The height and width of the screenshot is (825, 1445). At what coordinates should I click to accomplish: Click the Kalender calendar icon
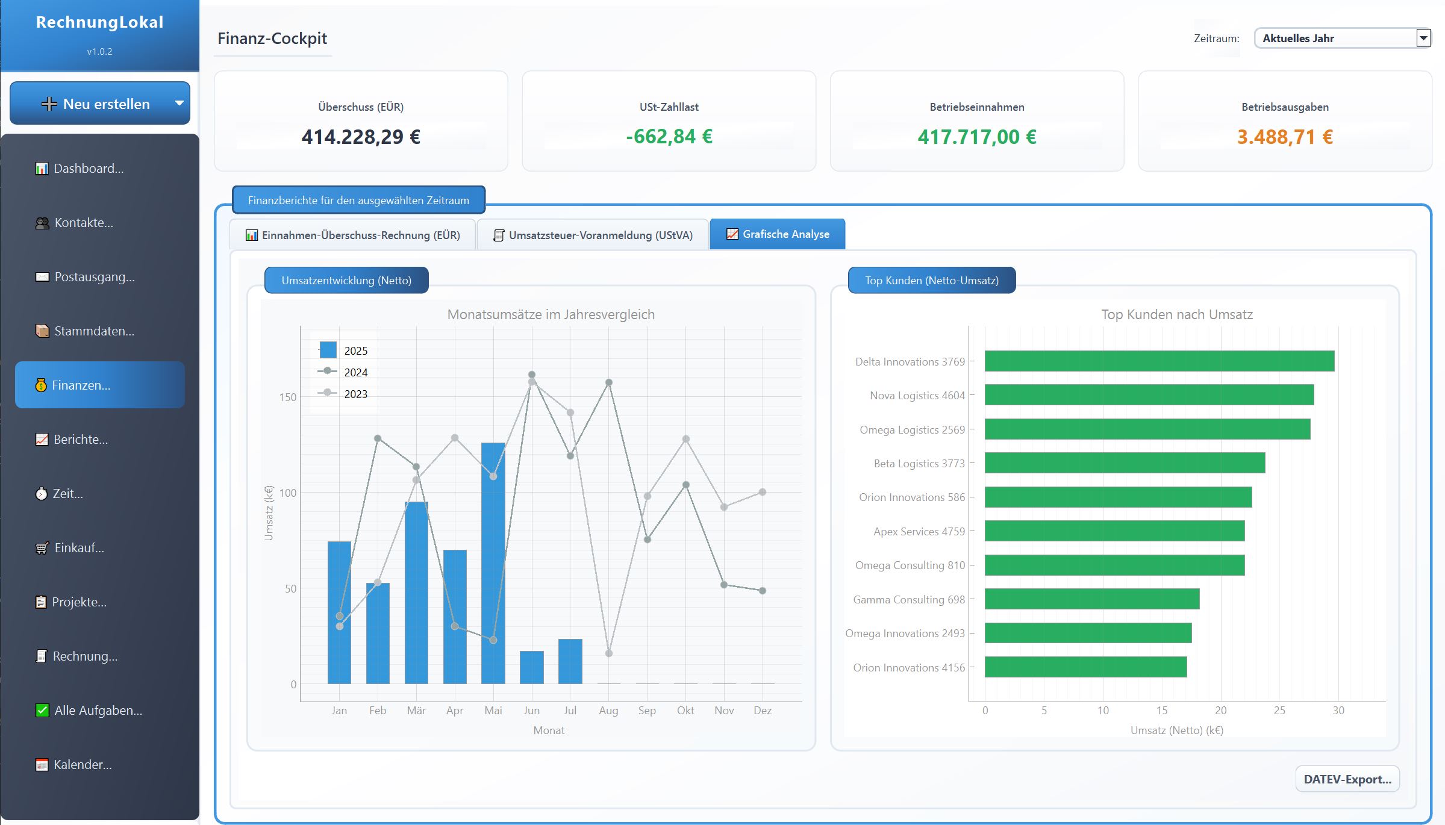pyautogui.click(x=41, y=764)
